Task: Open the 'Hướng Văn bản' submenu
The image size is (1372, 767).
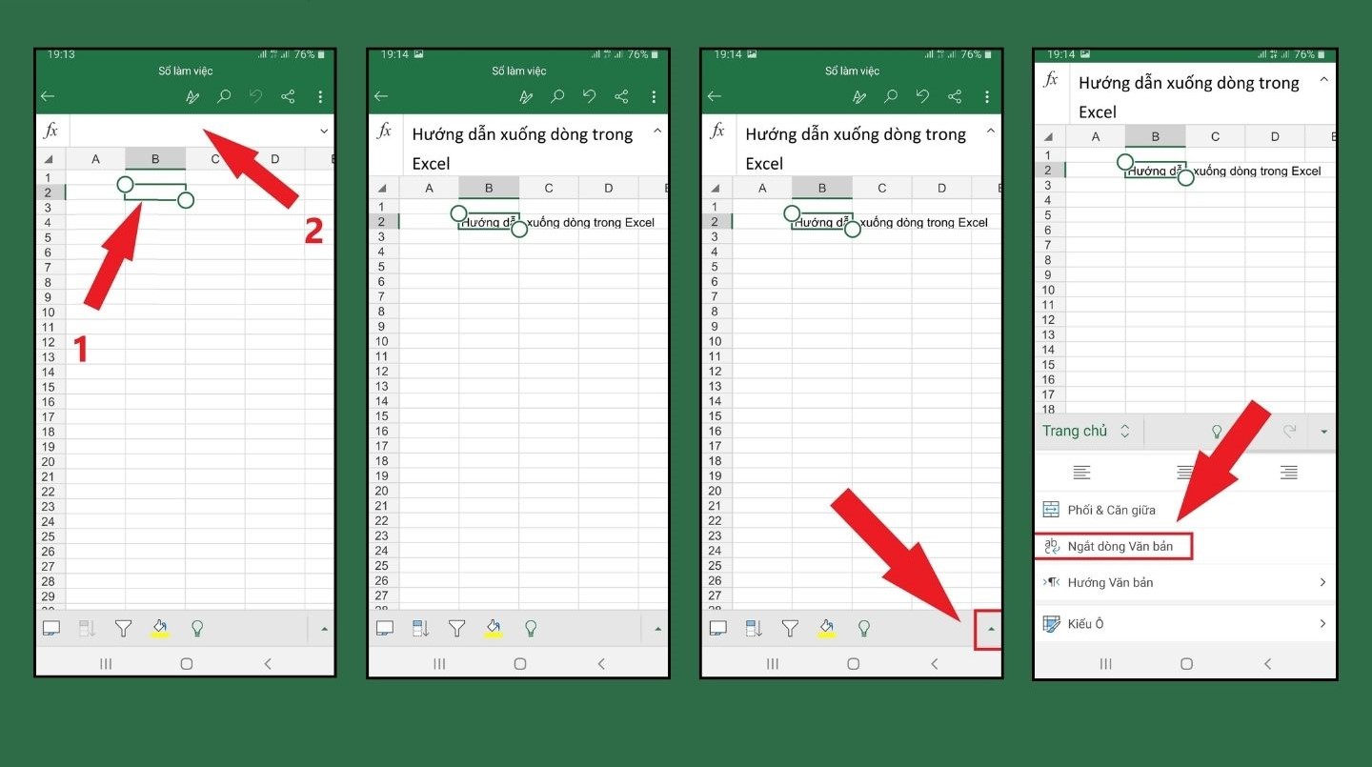Action: 1185,582
